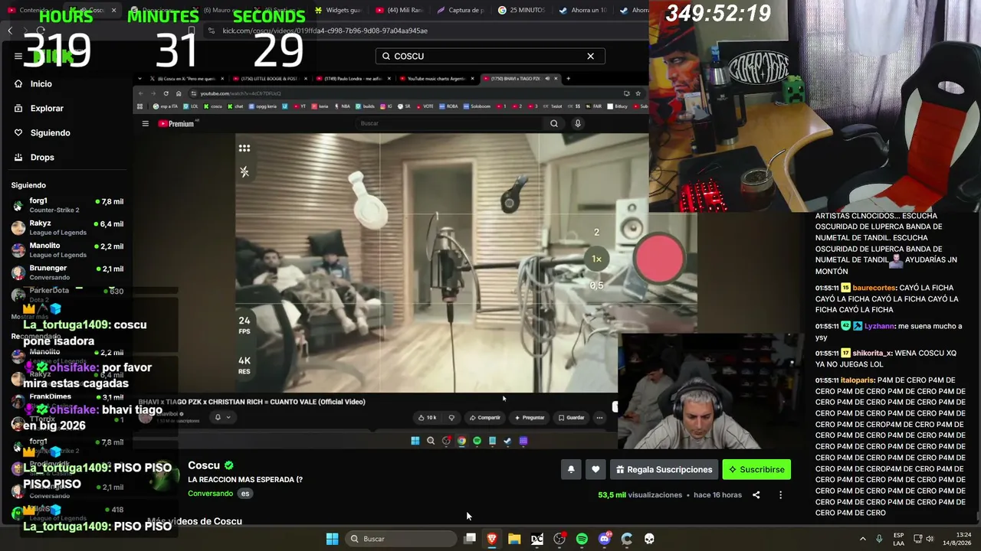Open the YouTube subscription bell dropdown
Screen dimensions: 981x551
click(222, 417)
